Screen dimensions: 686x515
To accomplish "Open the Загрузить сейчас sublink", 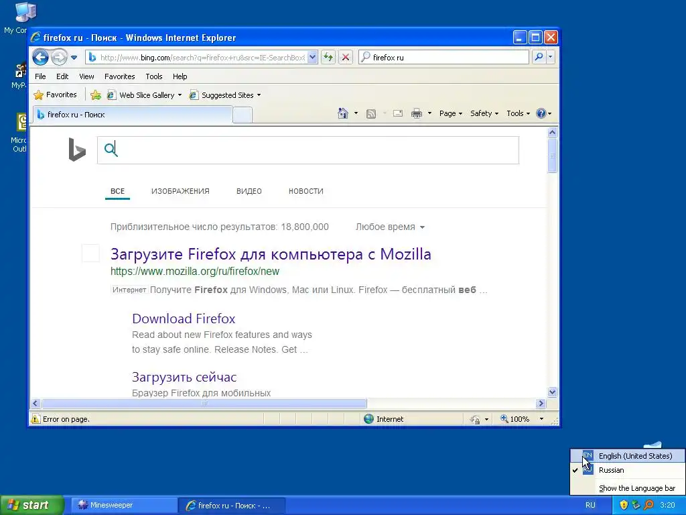I will pos(184,377).
